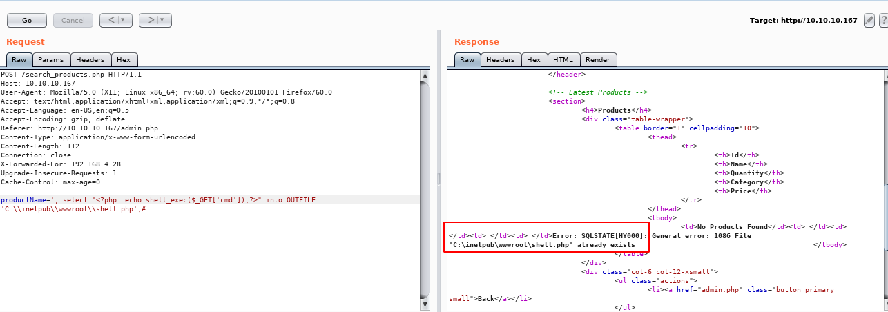Click the Cancel button
This screenshot has width=888, height=312.
73,21
